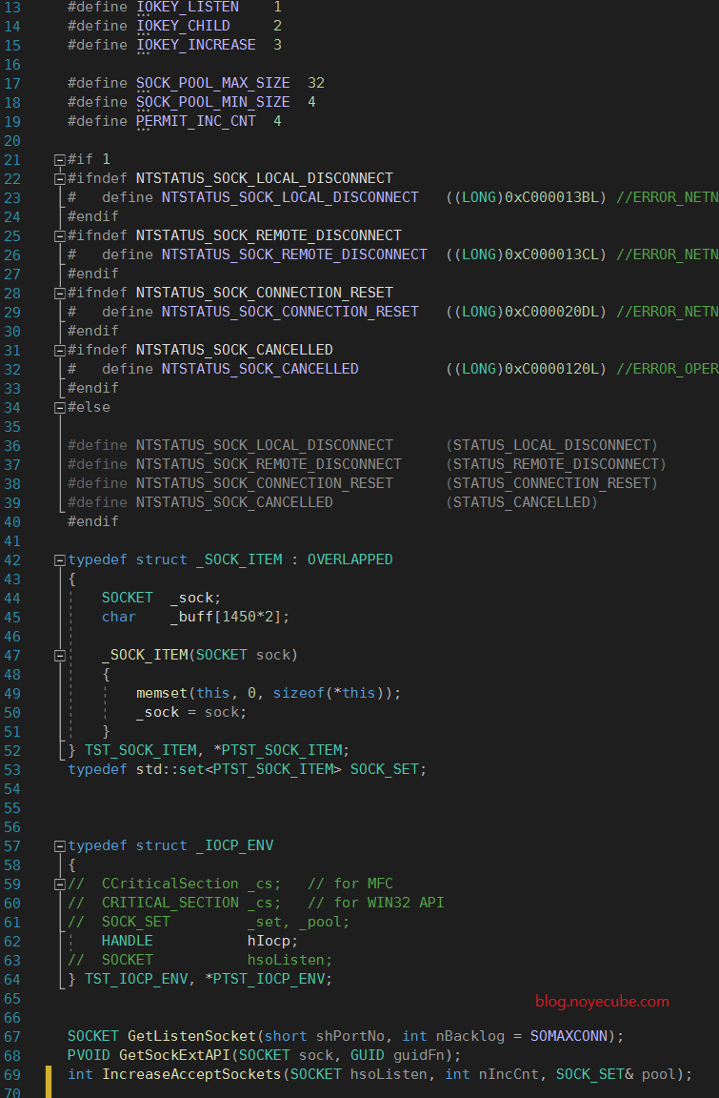Image resolution: width=719 pixels, height=1098 pixels.
Task: Collapse the commented CCriticalSection block
Action: (59, 884)
